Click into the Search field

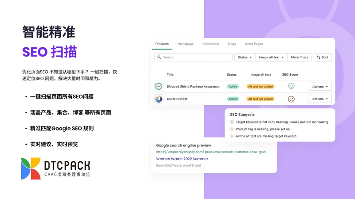point(193,57)
